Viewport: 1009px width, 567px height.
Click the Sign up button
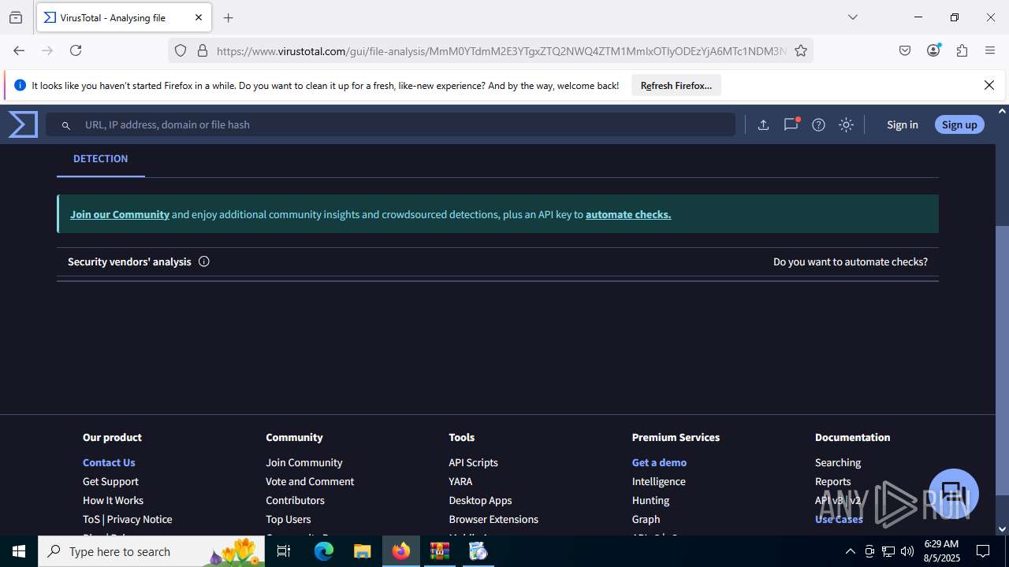pyautogui.click(x=959, y=124)
